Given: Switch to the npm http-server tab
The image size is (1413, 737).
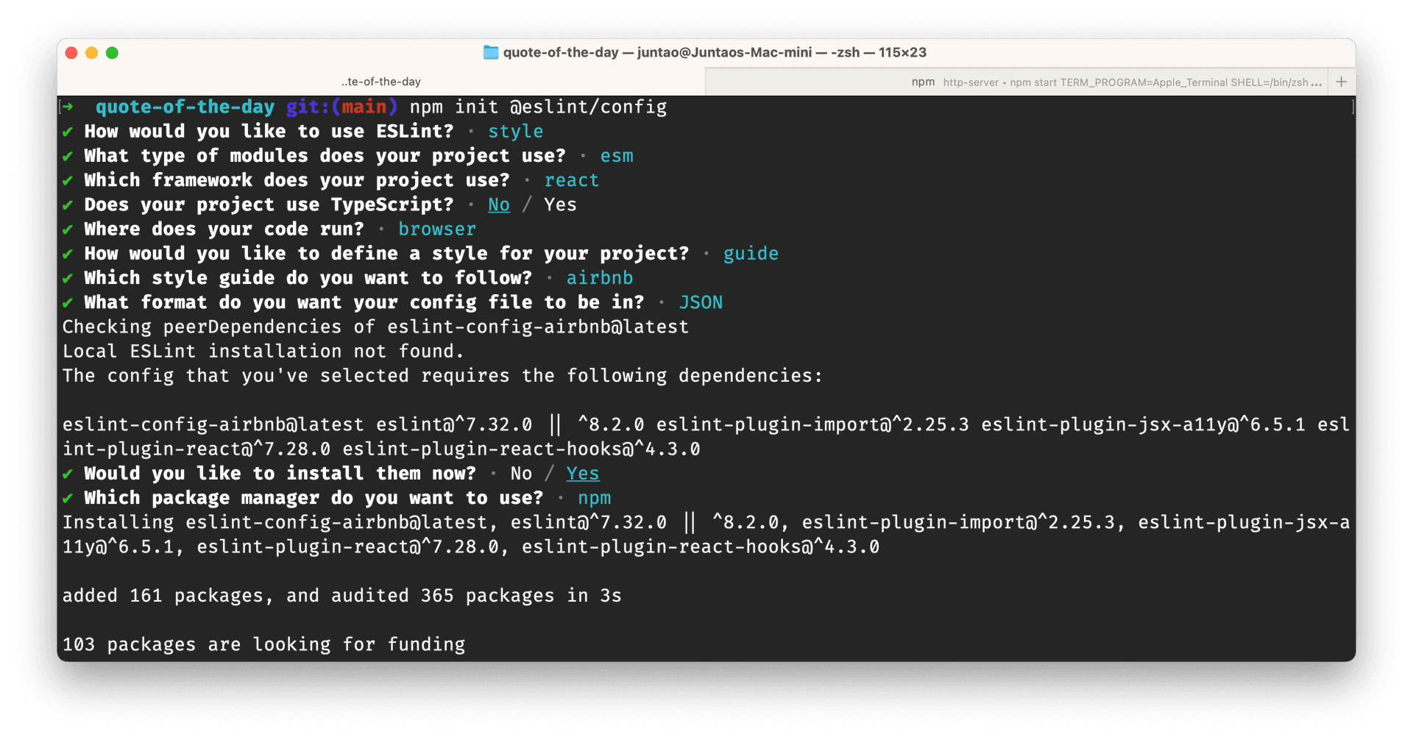Looking at the screenshot, I should [x=1016, y=82].
